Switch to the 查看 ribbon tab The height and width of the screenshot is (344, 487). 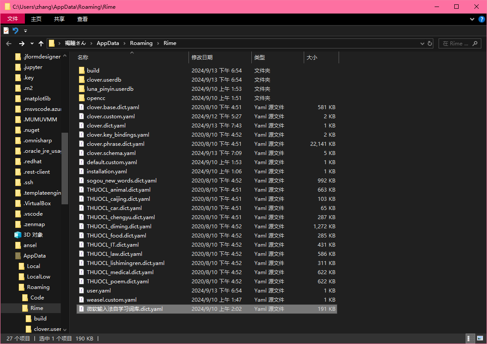click(x=82, y=19)
